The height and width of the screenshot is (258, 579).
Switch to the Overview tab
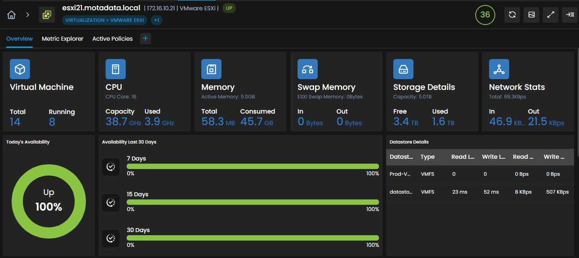click(x=19, y=39)
